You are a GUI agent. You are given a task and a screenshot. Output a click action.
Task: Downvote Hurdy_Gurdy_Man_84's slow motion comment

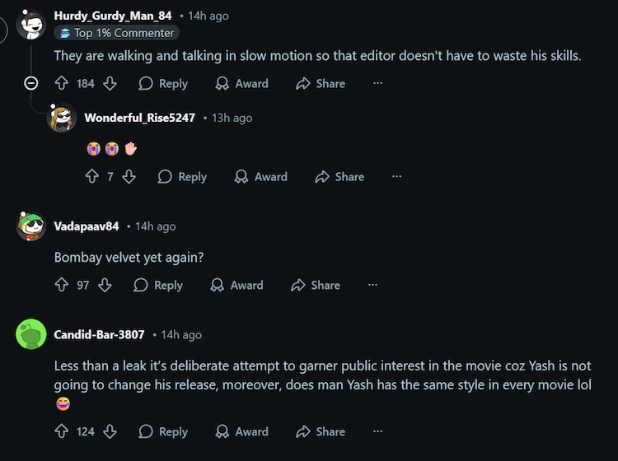[110, 83]
